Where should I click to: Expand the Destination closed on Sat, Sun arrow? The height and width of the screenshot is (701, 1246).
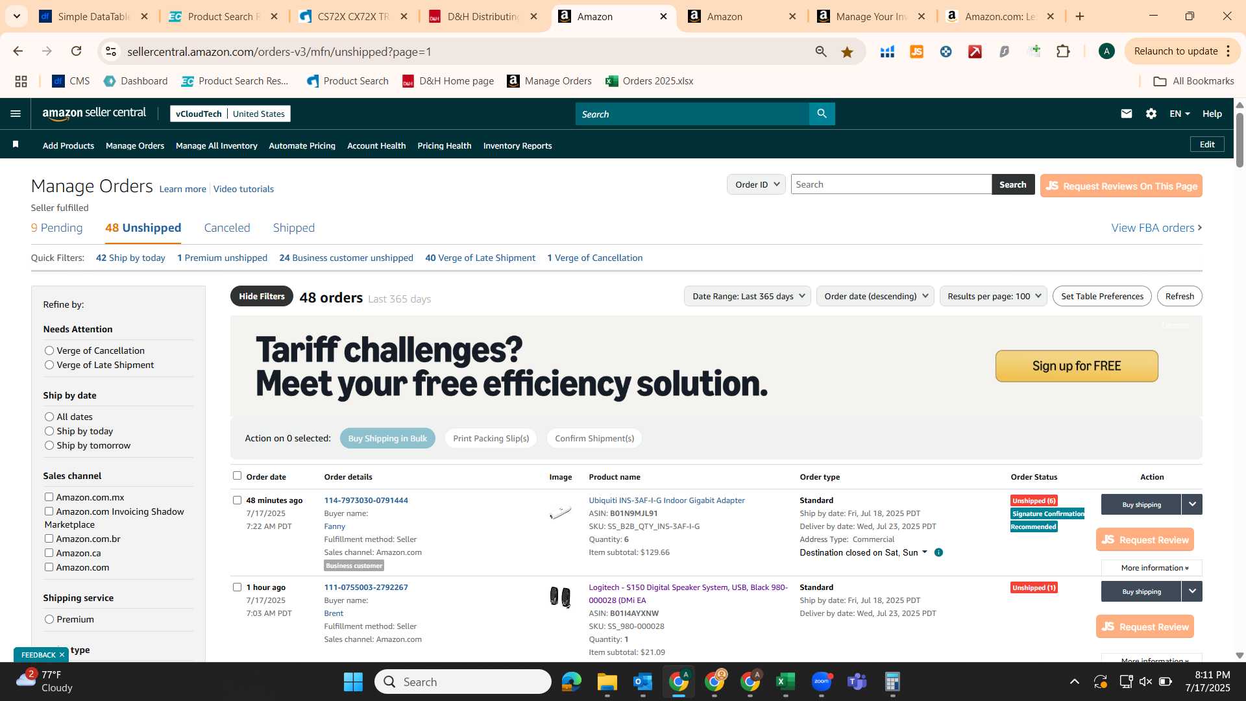(x=925, y=552)
